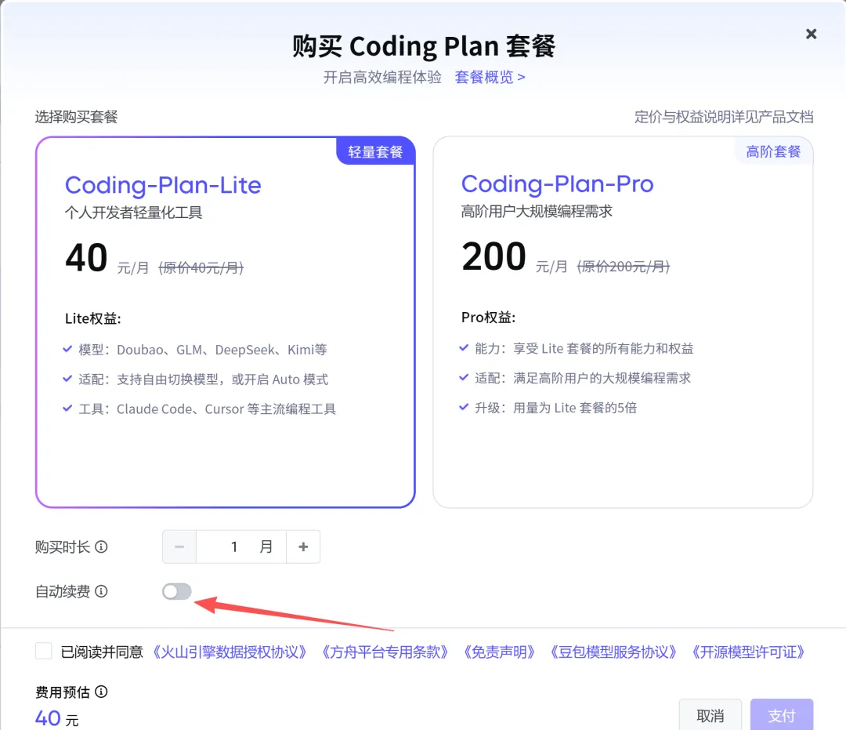
Task: Click the Lite权益 heading
Action: pyautogui.click(x=92, y=318)
